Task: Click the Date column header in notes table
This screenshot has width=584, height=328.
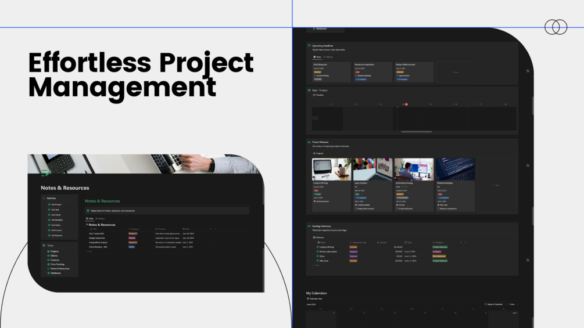Action: [186, 229]
